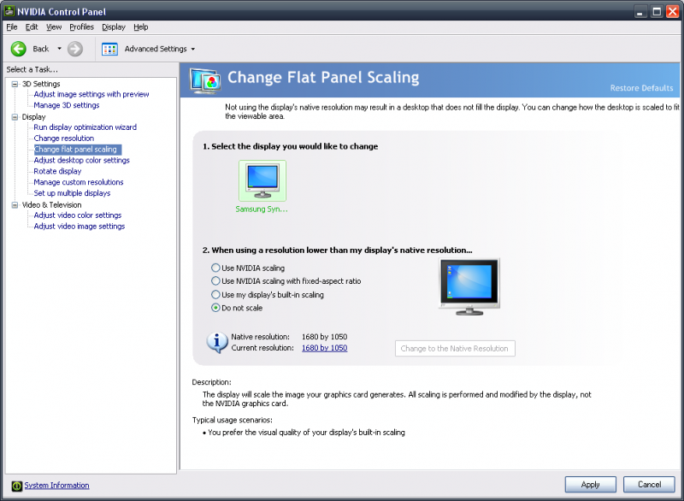Click the Change Flat Panel Scaling header icon
684x501 pixels.
(x=204, y=81)
